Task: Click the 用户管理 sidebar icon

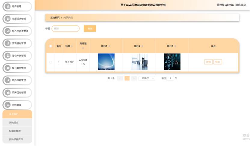Action: 8,6
